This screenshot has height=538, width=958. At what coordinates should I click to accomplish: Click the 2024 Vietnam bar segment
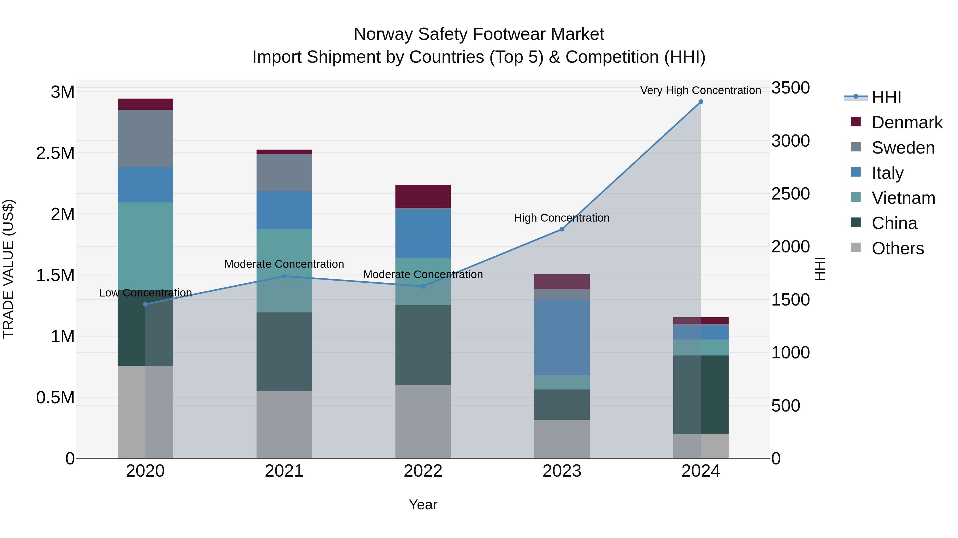[701, 348]
